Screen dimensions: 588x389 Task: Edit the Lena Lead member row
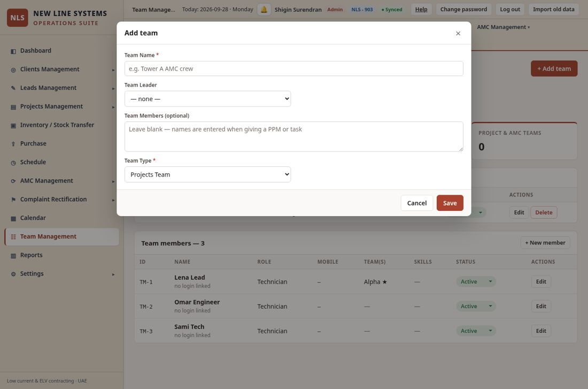point(541,281)
